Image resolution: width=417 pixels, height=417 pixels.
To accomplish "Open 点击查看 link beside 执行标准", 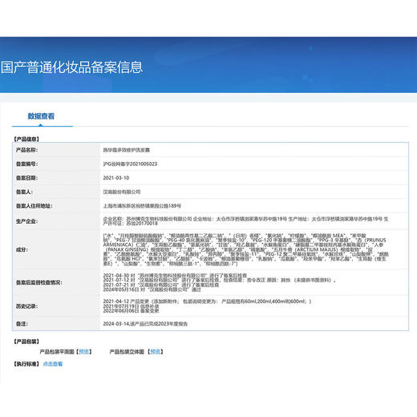I will [x=53, y=364].
